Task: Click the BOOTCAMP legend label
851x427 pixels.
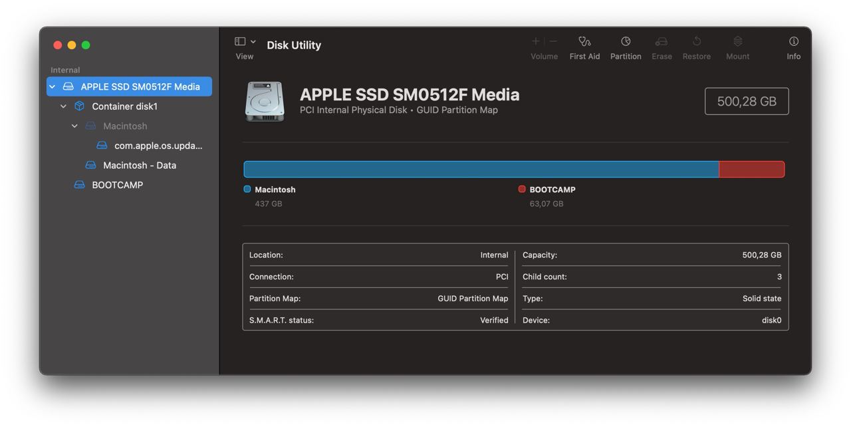Action: [552, 190]
